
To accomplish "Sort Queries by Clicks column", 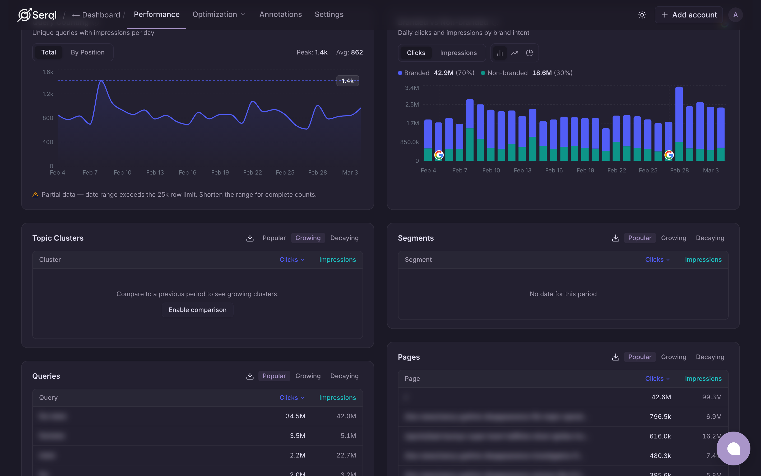I will point(291,398).
